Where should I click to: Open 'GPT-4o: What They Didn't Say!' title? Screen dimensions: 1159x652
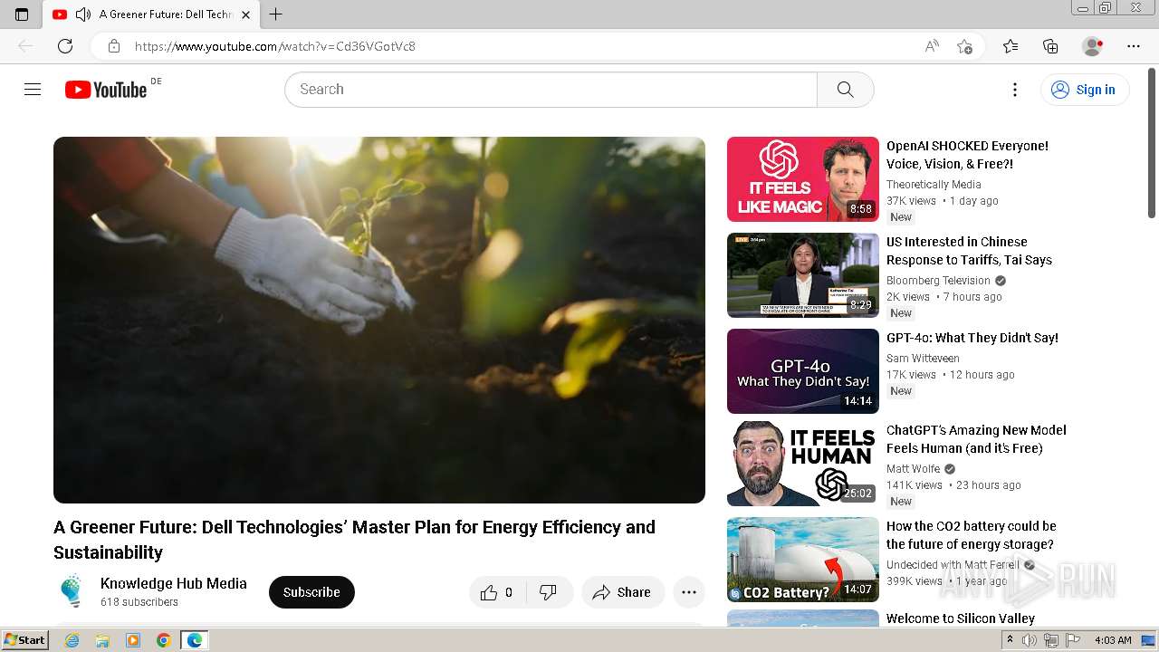[x=972, y=338]
